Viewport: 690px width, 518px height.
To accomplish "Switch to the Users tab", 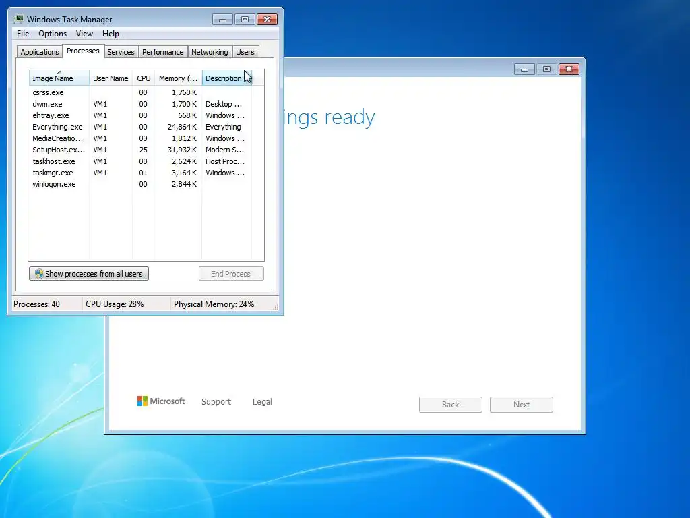I will tap(245, 52).
